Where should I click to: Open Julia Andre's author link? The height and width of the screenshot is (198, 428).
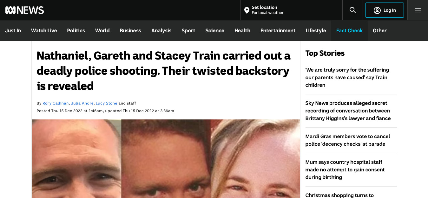tap(82, 103)
